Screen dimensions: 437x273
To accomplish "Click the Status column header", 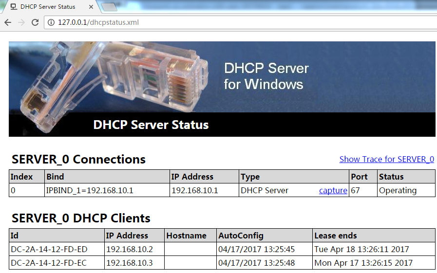I will pyautogui.click(x=406, y=177).
